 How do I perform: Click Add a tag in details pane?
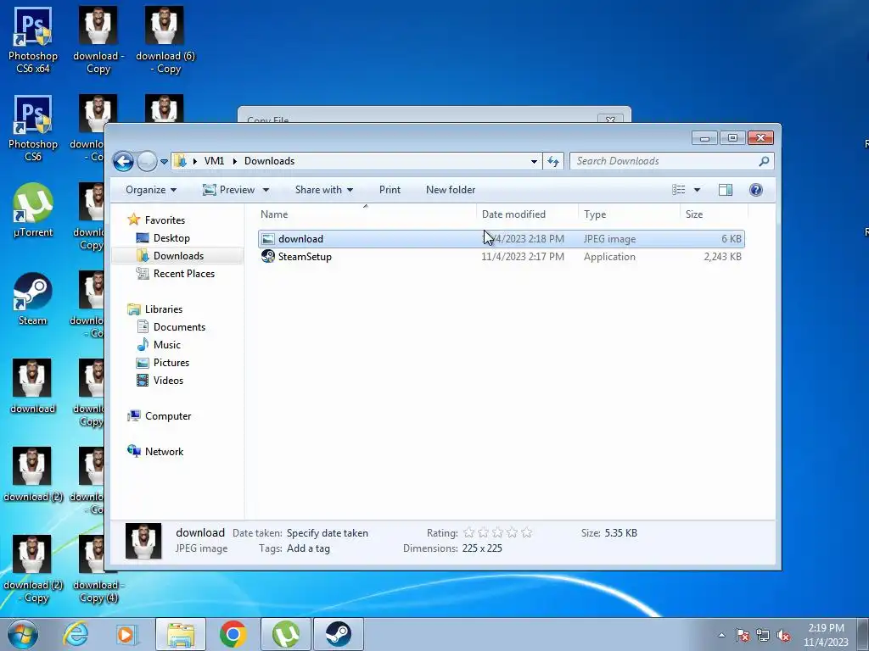click(308, 548)
